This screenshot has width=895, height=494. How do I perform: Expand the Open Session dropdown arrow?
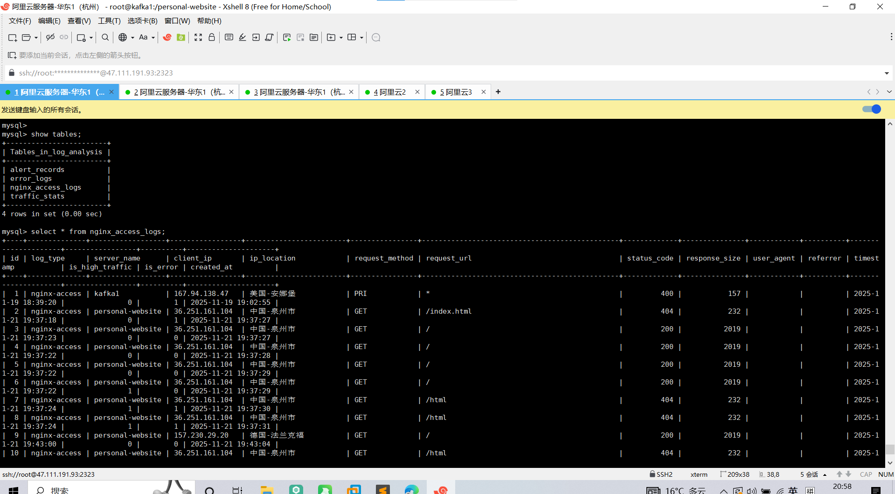click(x=36, y=38)
